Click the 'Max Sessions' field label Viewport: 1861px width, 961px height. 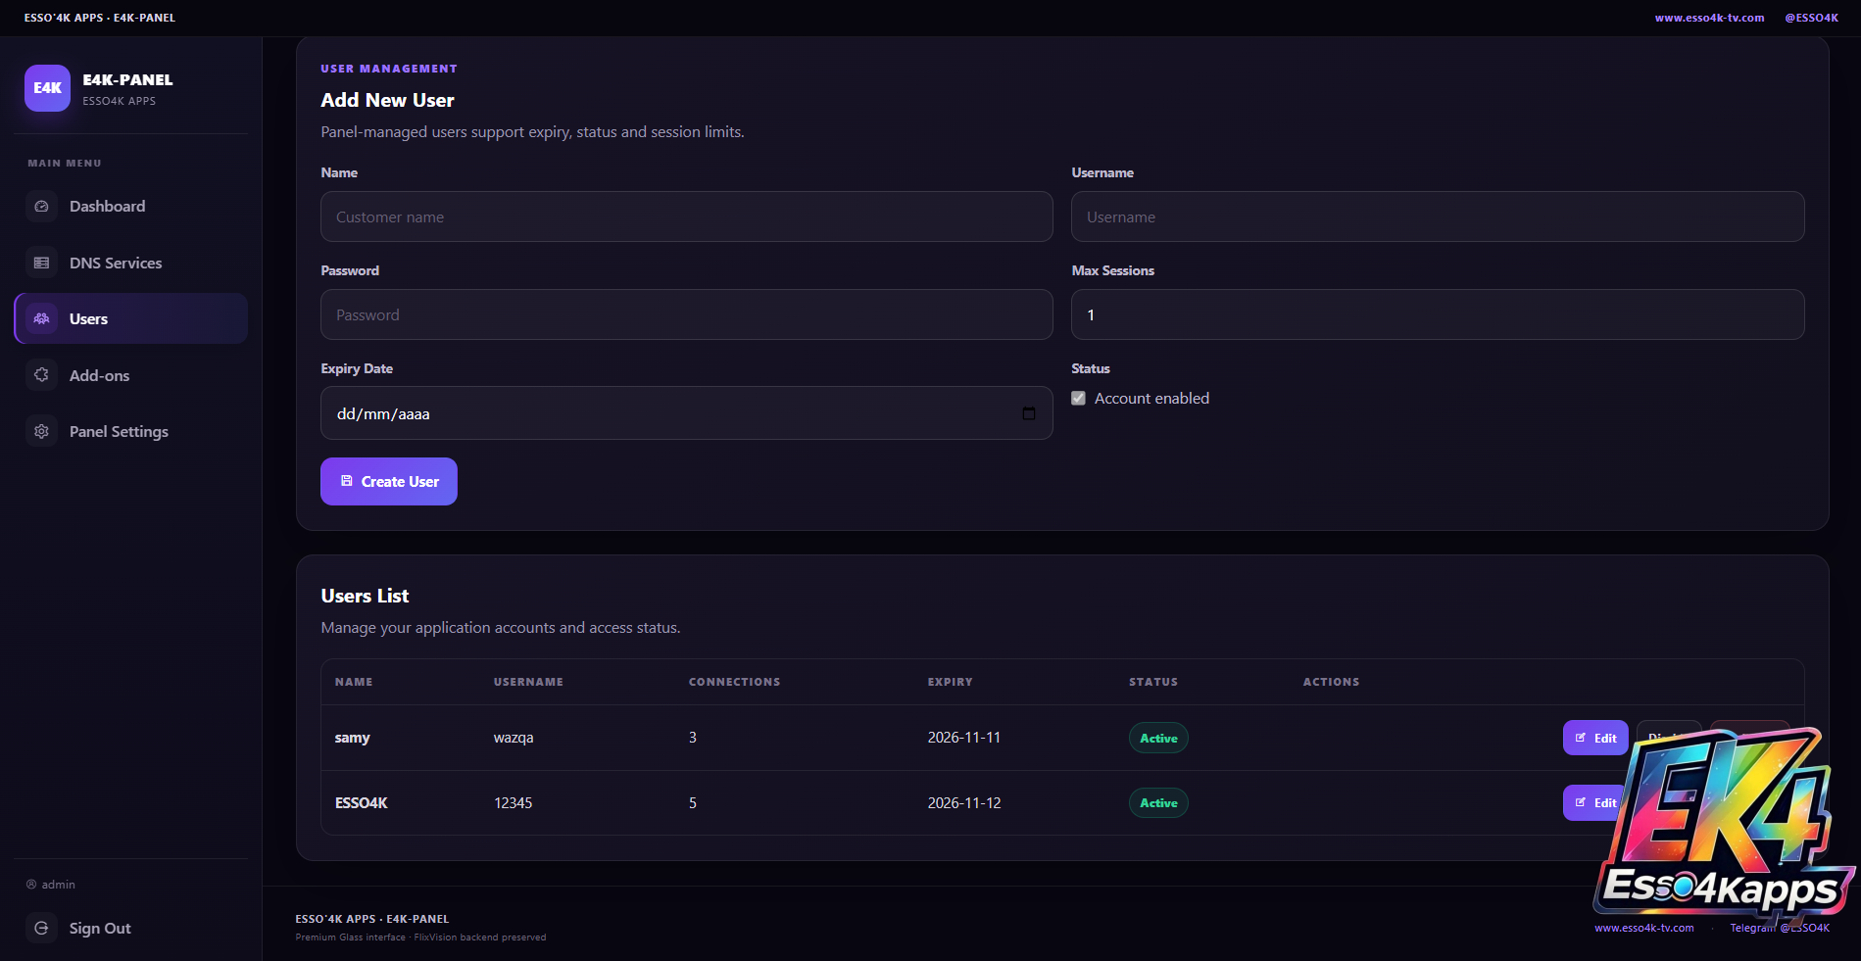1112,270
